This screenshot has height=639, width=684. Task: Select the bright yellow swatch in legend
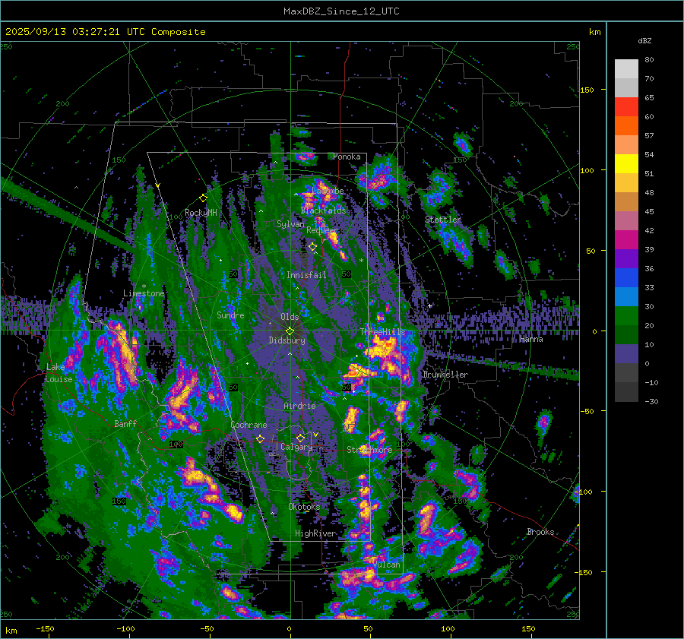click(626, 164)
